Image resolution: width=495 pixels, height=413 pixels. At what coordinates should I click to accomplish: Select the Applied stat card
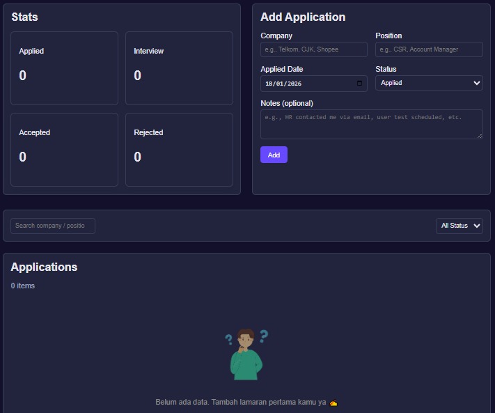65,68
